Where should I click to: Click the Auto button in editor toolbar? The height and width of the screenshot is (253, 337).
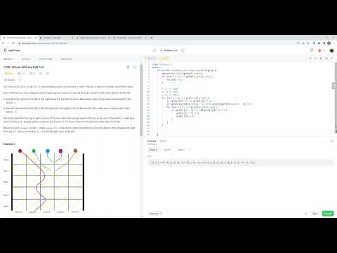(164, 58)
